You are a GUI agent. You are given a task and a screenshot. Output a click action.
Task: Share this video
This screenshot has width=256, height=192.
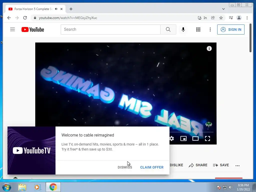pos(198,165)
